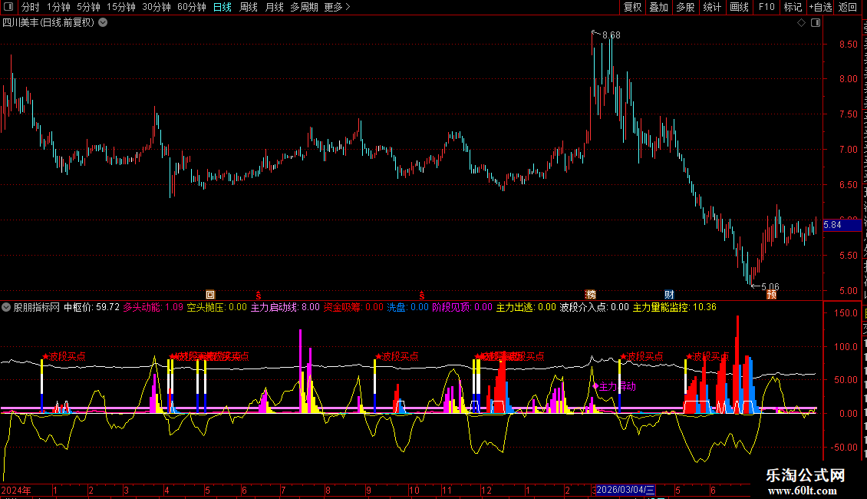Switch to 日线 daily chart
Screen dimensions: 867x499
point(223,7)
